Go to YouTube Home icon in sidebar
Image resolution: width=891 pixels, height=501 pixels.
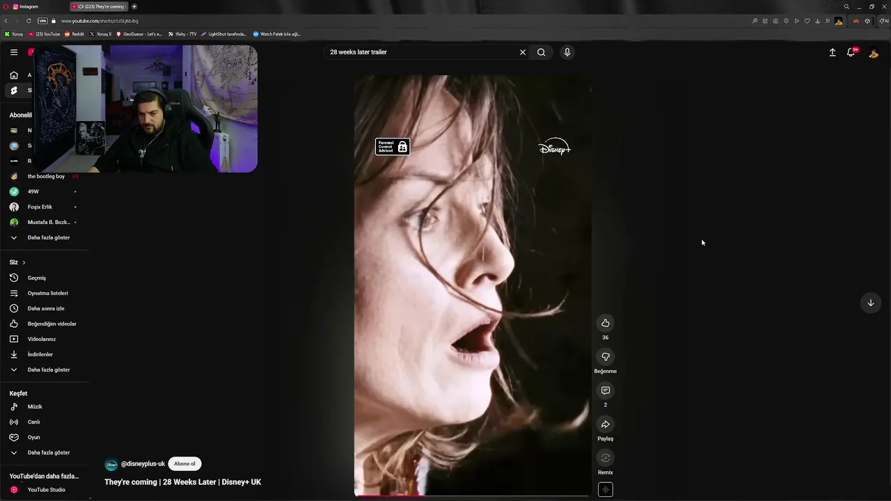[x=14, y=75]
